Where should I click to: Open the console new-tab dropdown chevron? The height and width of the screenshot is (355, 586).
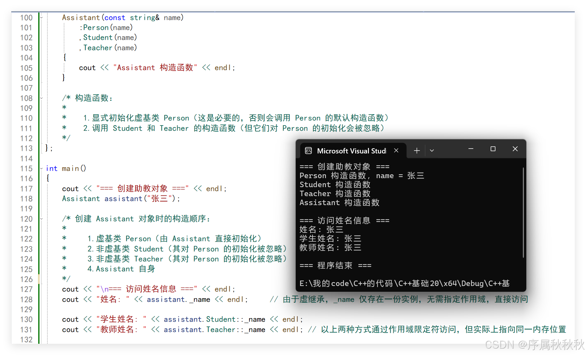coord(432,151)
